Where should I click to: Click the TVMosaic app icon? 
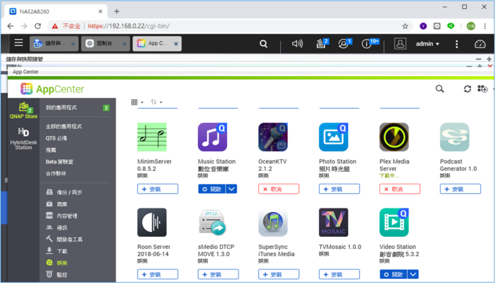pyautogui.click(x=334, y=222)
